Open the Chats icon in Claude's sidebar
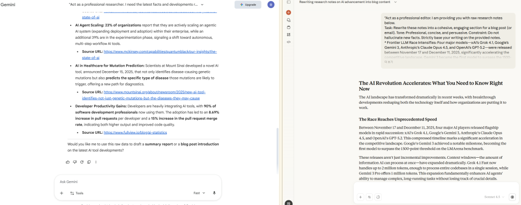521x205 pixels. tap(288, 20)
